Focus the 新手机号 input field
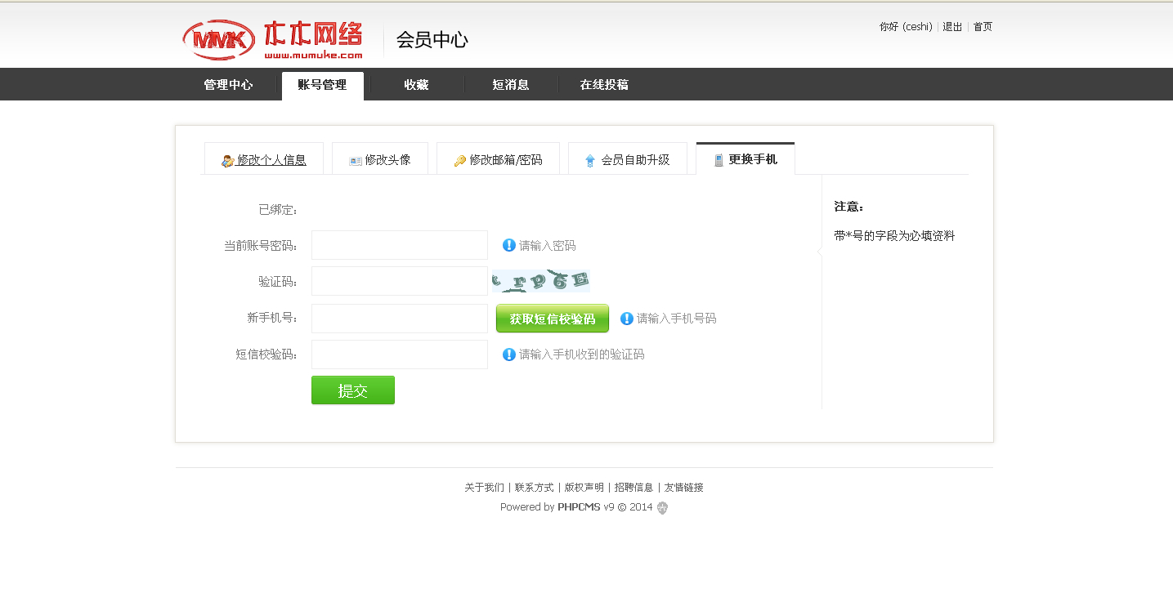The image size is (1173, 602). [400, 319]
